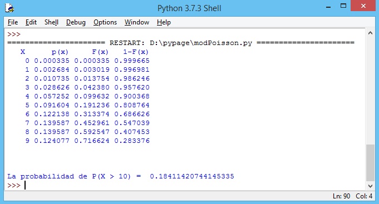Click value 0.057252
Screen dimensions: 379x204
point(52,96)
